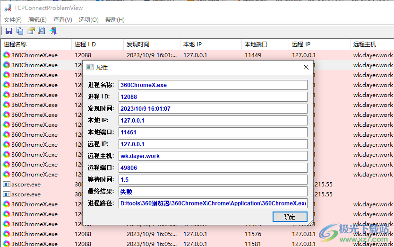Sort by the 进程 I D column header

[x=98, y=44]
